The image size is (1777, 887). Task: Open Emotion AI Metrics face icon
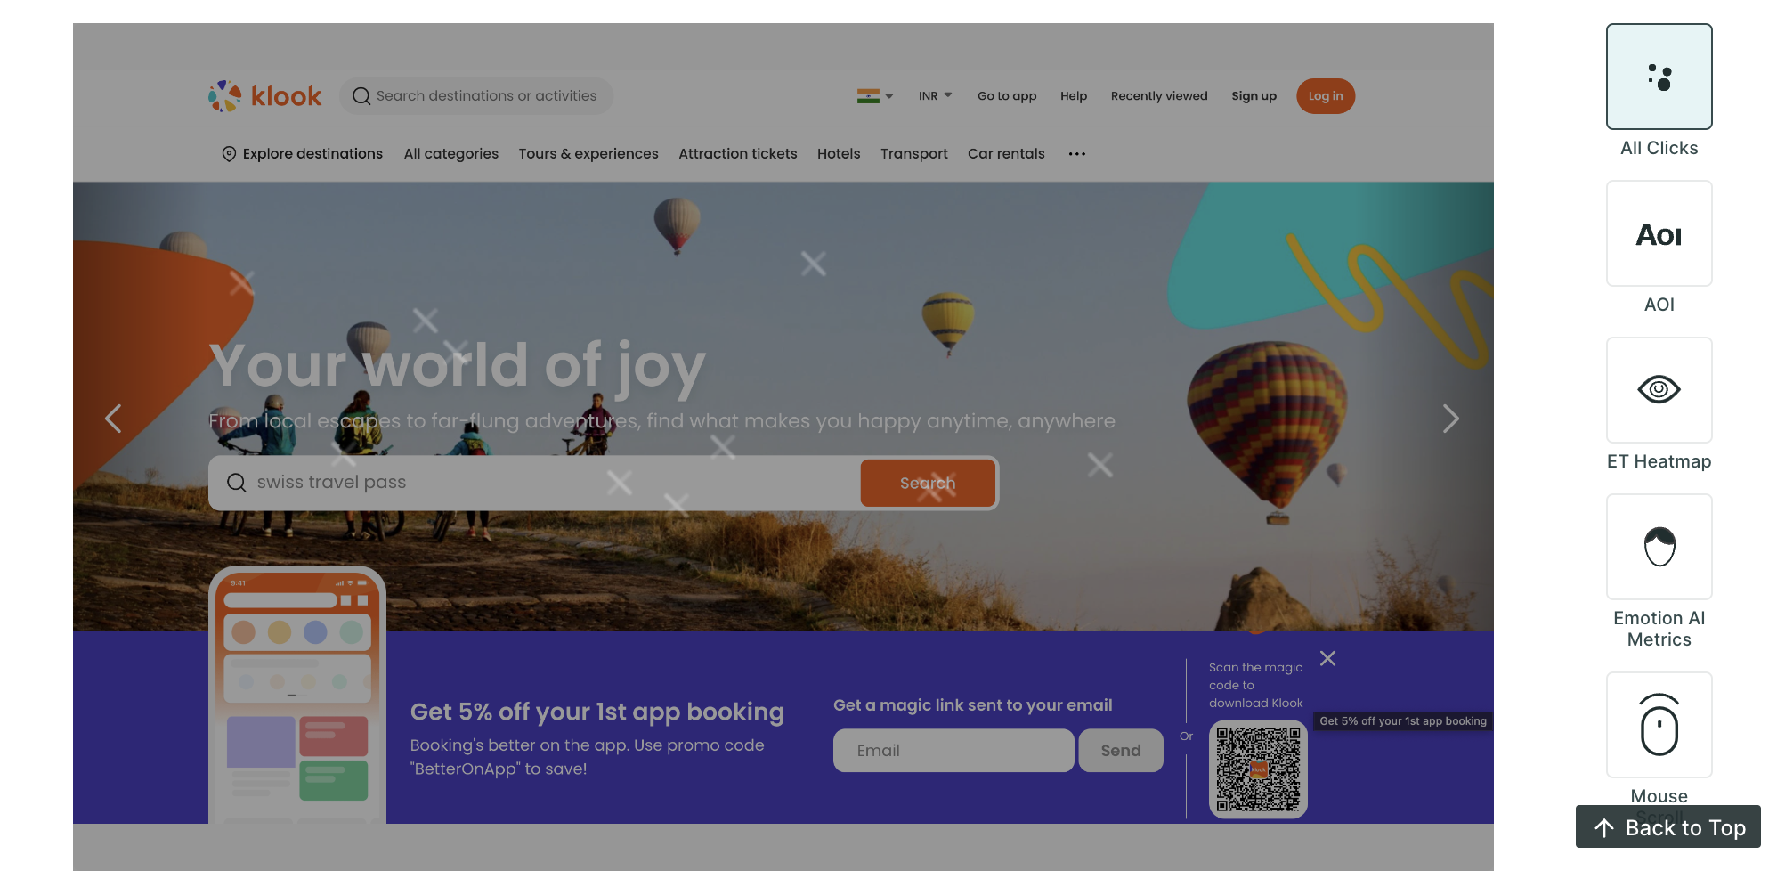[x=1659, y=547]
